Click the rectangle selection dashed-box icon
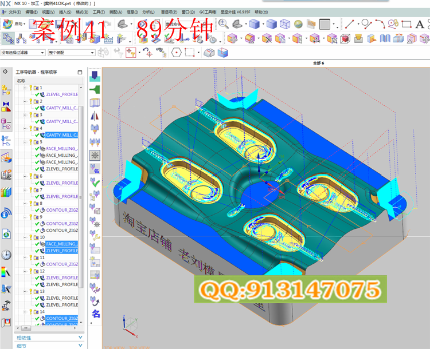This screenshot has height=349, width=430. (x=190, y=53)
